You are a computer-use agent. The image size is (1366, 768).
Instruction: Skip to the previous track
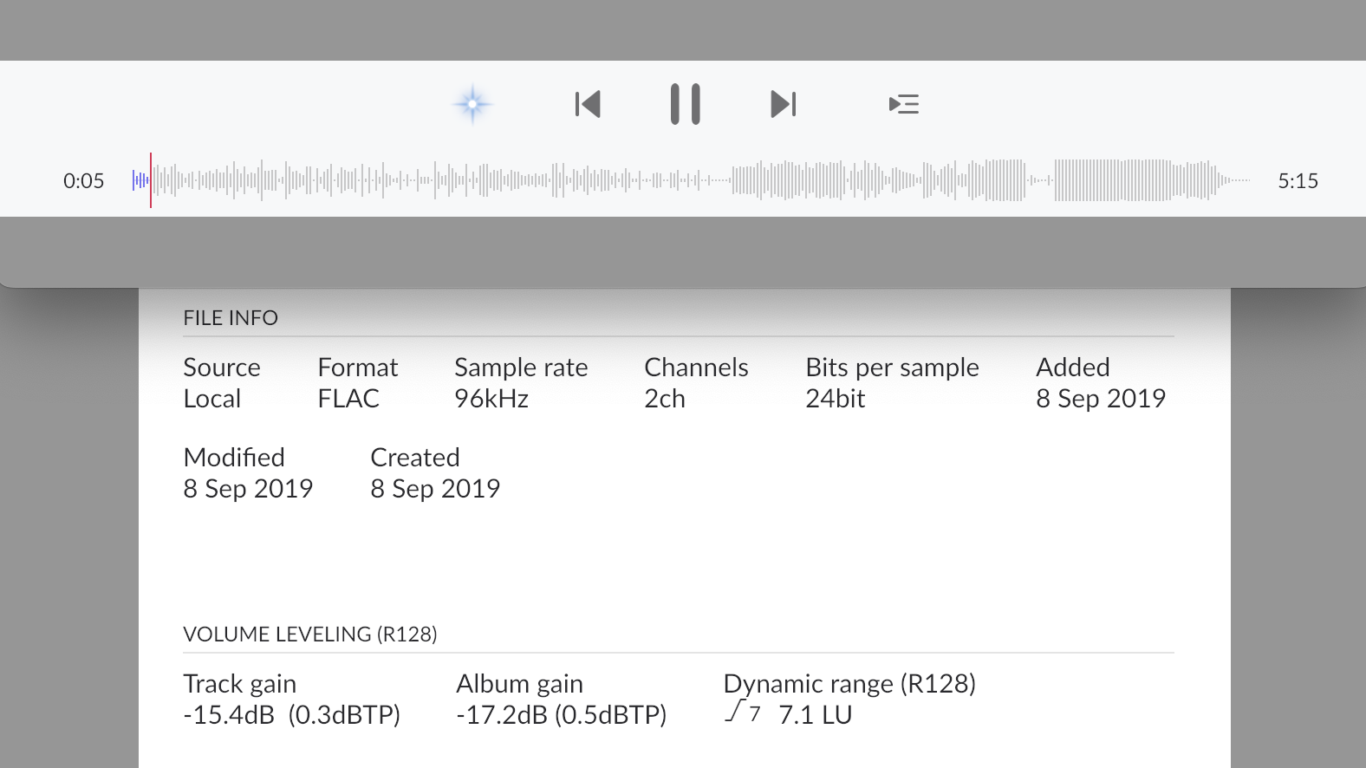(588, 105)
